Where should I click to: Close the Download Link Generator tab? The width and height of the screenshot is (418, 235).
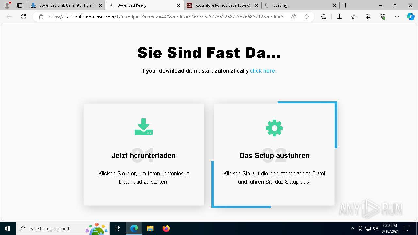point(101,5)
